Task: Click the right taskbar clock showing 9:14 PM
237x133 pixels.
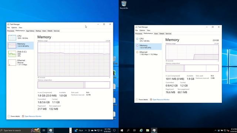Action: tap(234, 130)
